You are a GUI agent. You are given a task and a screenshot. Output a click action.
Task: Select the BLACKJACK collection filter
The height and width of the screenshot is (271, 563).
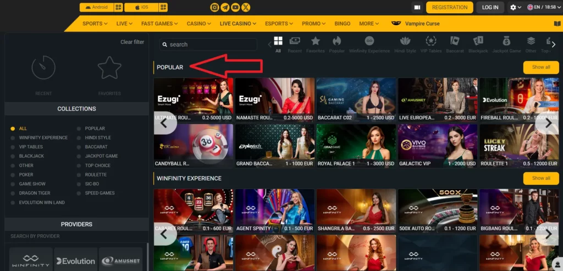[27, 156]
